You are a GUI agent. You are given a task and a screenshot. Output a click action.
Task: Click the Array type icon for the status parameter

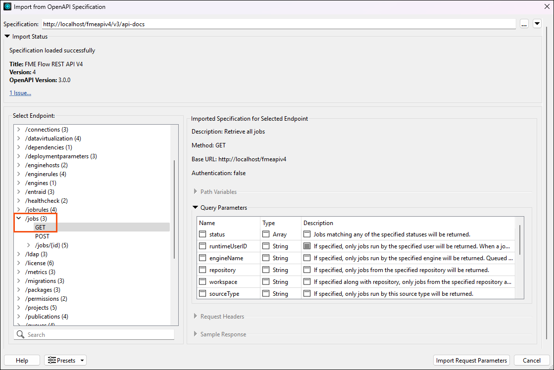(265, 233)
